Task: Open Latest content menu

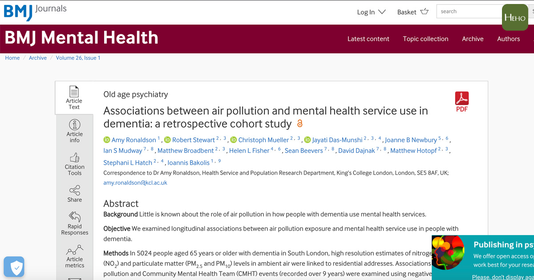Action: pos(368,39)
